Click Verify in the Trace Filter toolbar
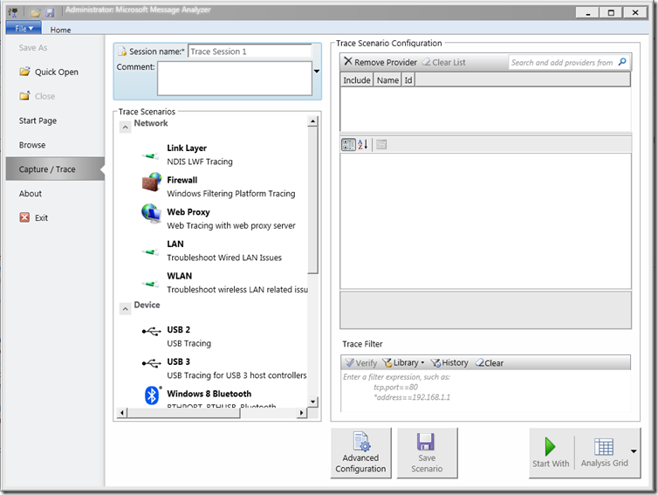658x495 pixels. click(x=360, y=363)
